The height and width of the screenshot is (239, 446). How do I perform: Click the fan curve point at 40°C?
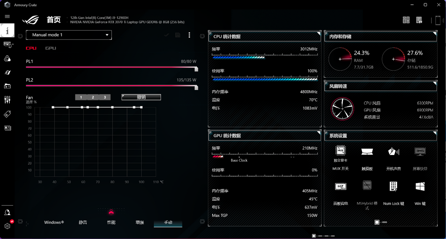pos(53,107)
